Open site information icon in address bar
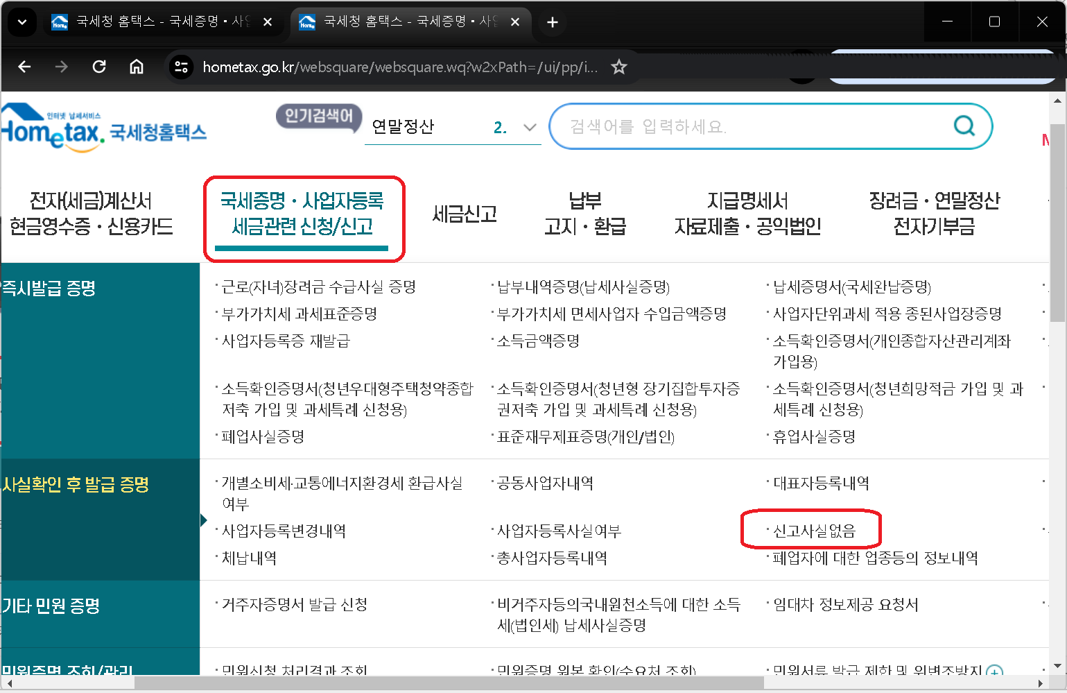 (182, 67)
